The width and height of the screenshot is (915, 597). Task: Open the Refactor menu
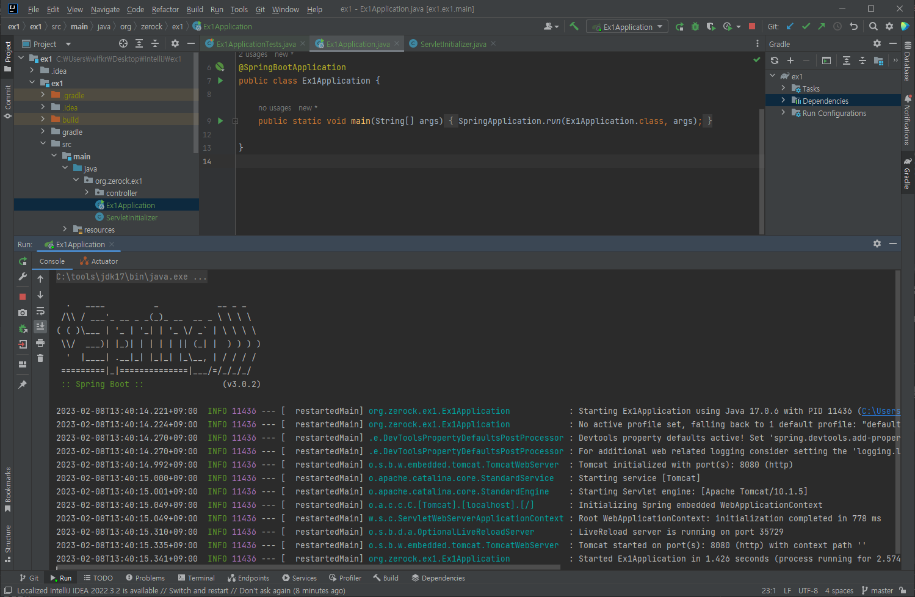coord(165,9)
